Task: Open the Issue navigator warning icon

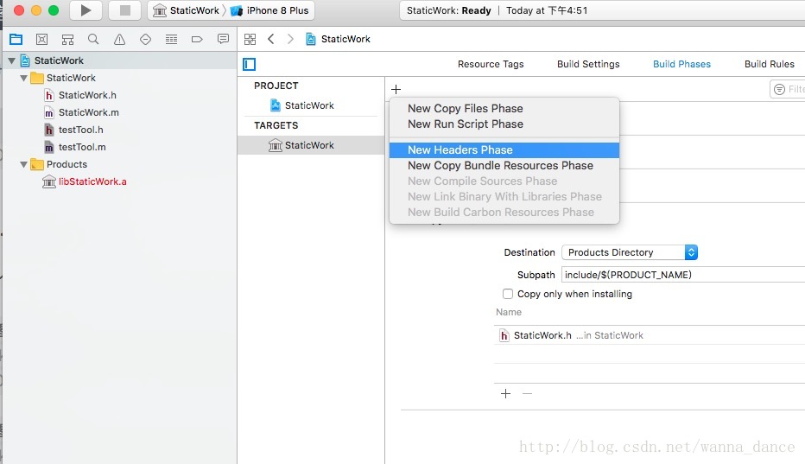Action: pyautogui.click(x=119, y=39)
